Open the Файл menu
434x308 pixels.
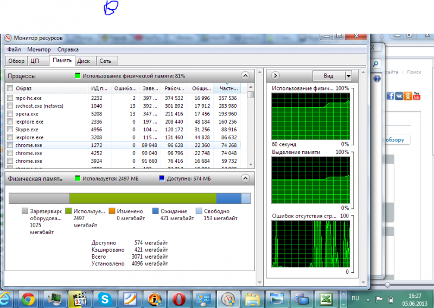click(14, 49)
